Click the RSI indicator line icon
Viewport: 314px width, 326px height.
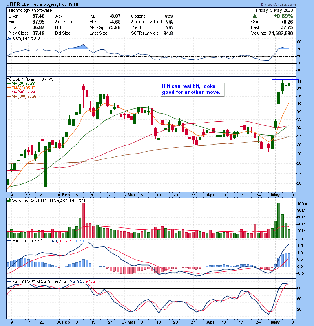pos(9,38)
